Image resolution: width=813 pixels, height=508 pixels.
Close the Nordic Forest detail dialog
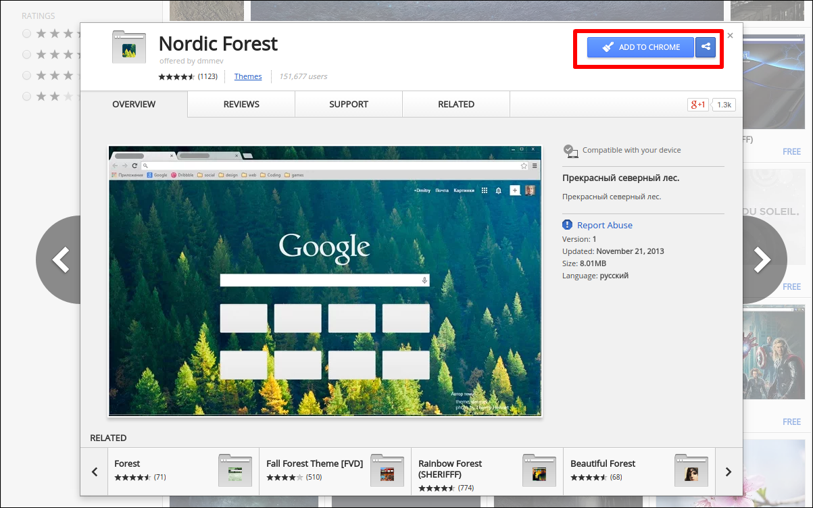tap(730, 36)
